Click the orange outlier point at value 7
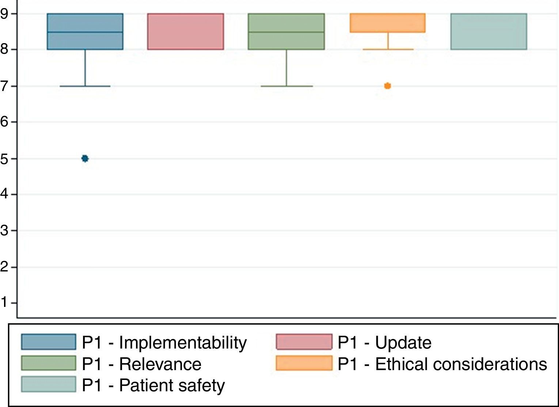The height and width of the screenshot is (407, 559). (388, 86)
